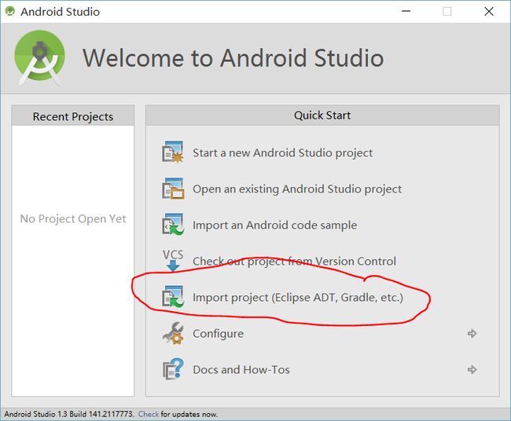Image resolution: width=511 pixels, height=421 pixels.
Task: Open the Docs and How-Tos label
Action: [241, 370]
